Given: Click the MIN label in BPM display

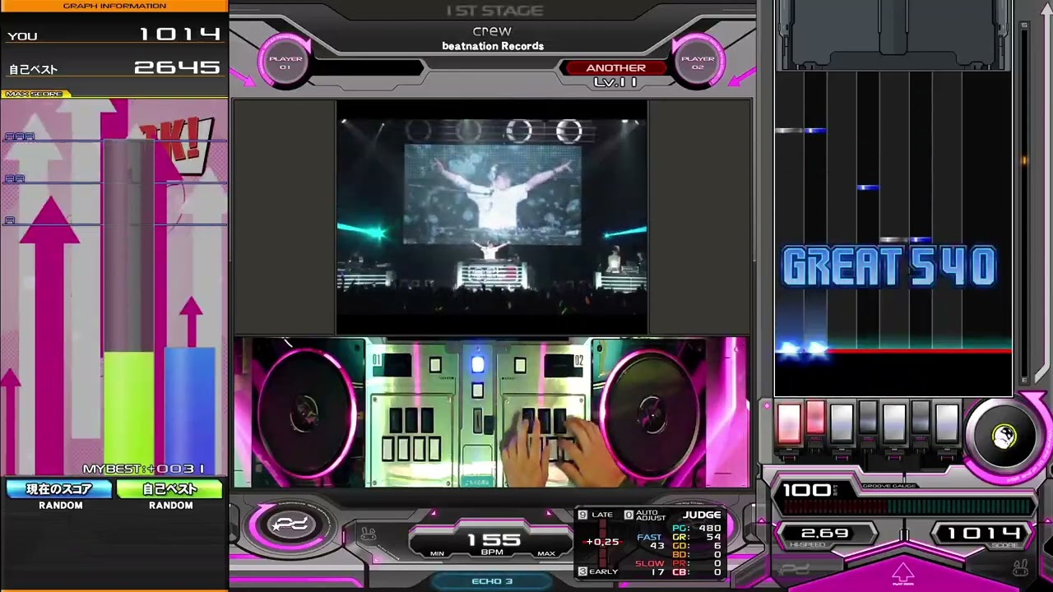Looking at the screenshot, I should pos(437,553).
